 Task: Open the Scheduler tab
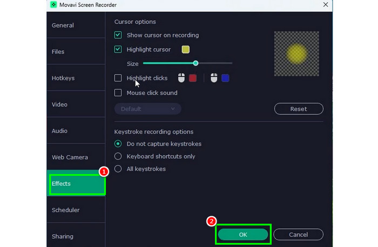click(76, 210)
